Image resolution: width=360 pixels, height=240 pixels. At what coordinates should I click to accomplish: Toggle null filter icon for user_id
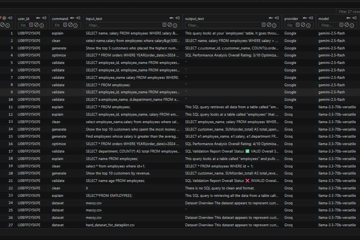pyautogui.click(x=36, y=25)
